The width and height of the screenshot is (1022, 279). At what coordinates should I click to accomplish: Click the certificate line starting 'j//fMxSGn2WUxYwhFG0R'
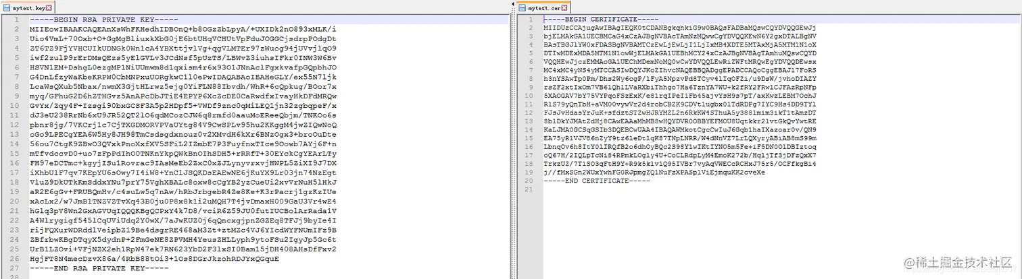point(655,173)
